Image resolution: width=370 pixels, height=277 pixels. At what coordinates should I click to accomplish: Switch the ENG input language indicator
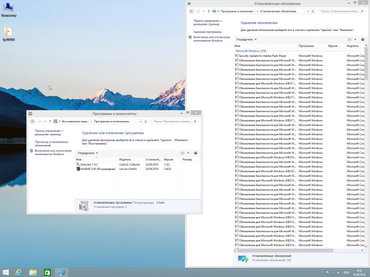tap(346, 272)
